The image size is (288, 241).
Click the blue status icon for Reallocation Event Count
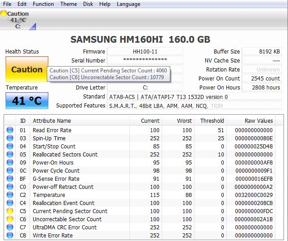pos(10,203)
